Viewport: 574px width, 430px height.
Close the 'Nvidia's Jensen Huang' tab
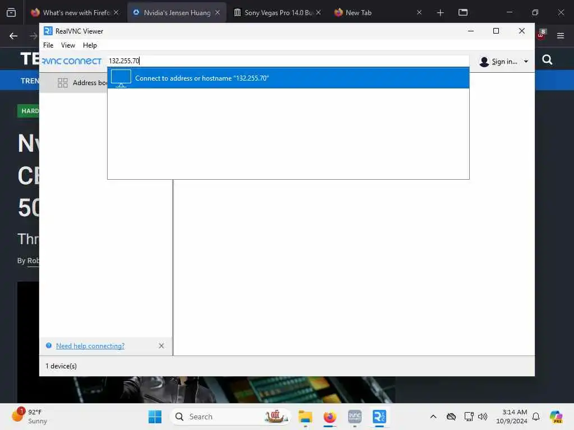tap(217, 12)
